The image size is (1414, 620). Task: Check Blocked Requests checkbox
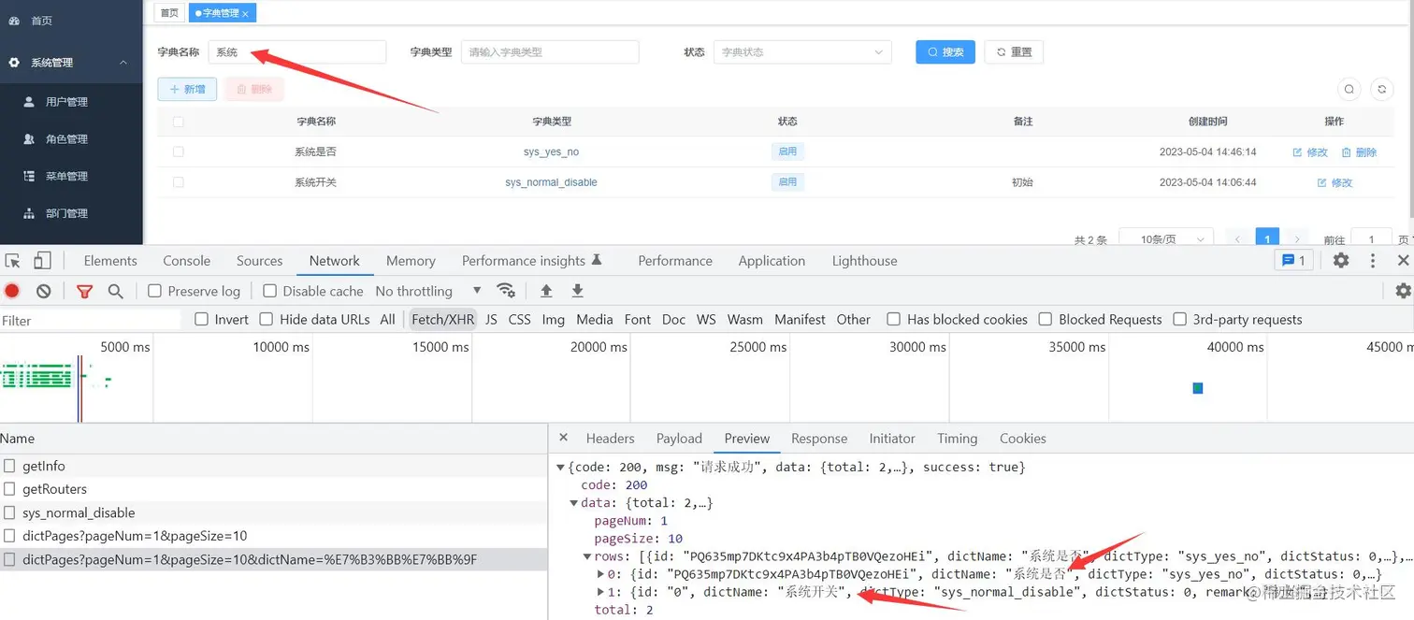pos(1046,319)
